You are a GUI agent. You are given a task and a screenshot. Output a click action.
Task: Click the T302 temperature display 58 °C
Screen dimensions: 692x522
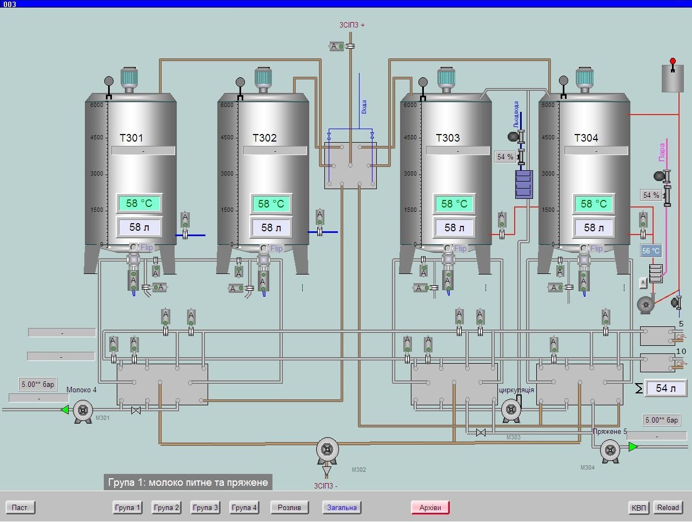click(x=271, y=204)
